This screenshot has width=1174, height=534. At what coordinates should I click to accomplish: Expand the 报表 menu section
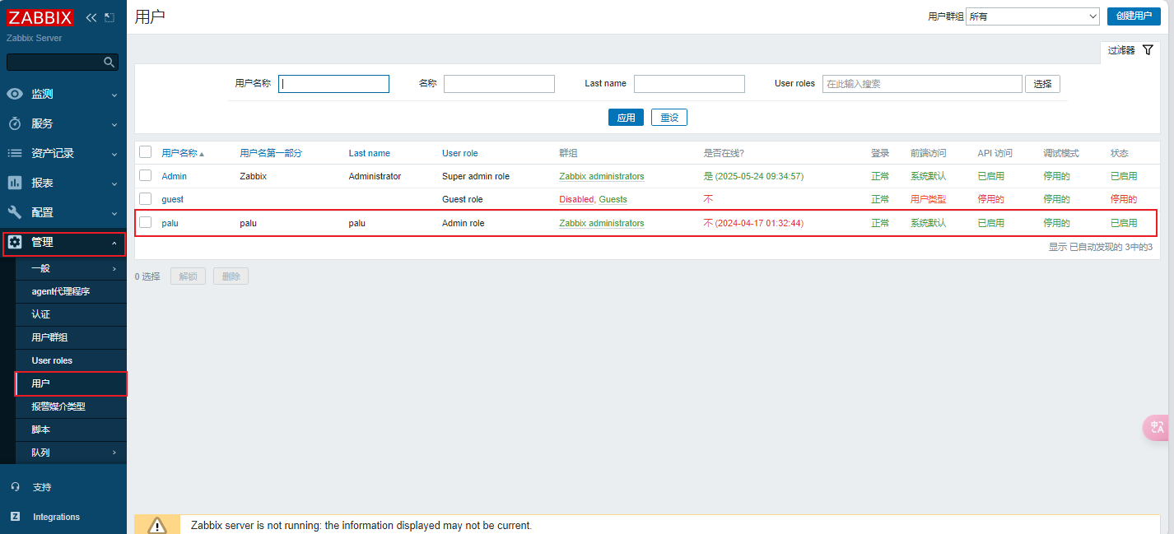click(x=63, y=183)
